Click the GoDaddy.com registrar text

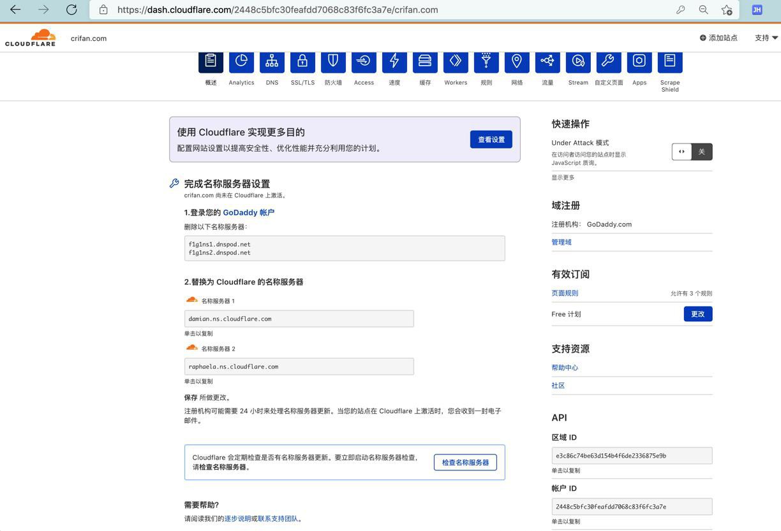(x=609, y=224)
